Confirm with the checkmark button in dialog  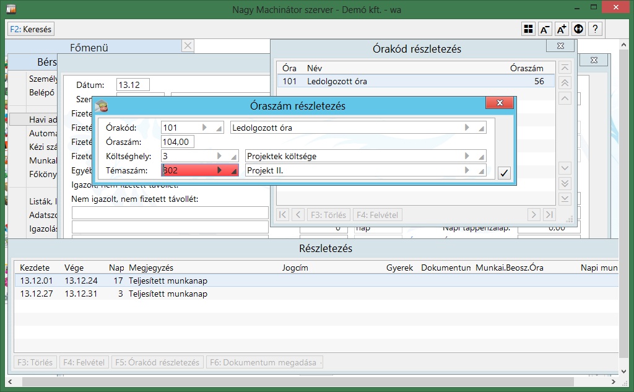coord(504,173)
